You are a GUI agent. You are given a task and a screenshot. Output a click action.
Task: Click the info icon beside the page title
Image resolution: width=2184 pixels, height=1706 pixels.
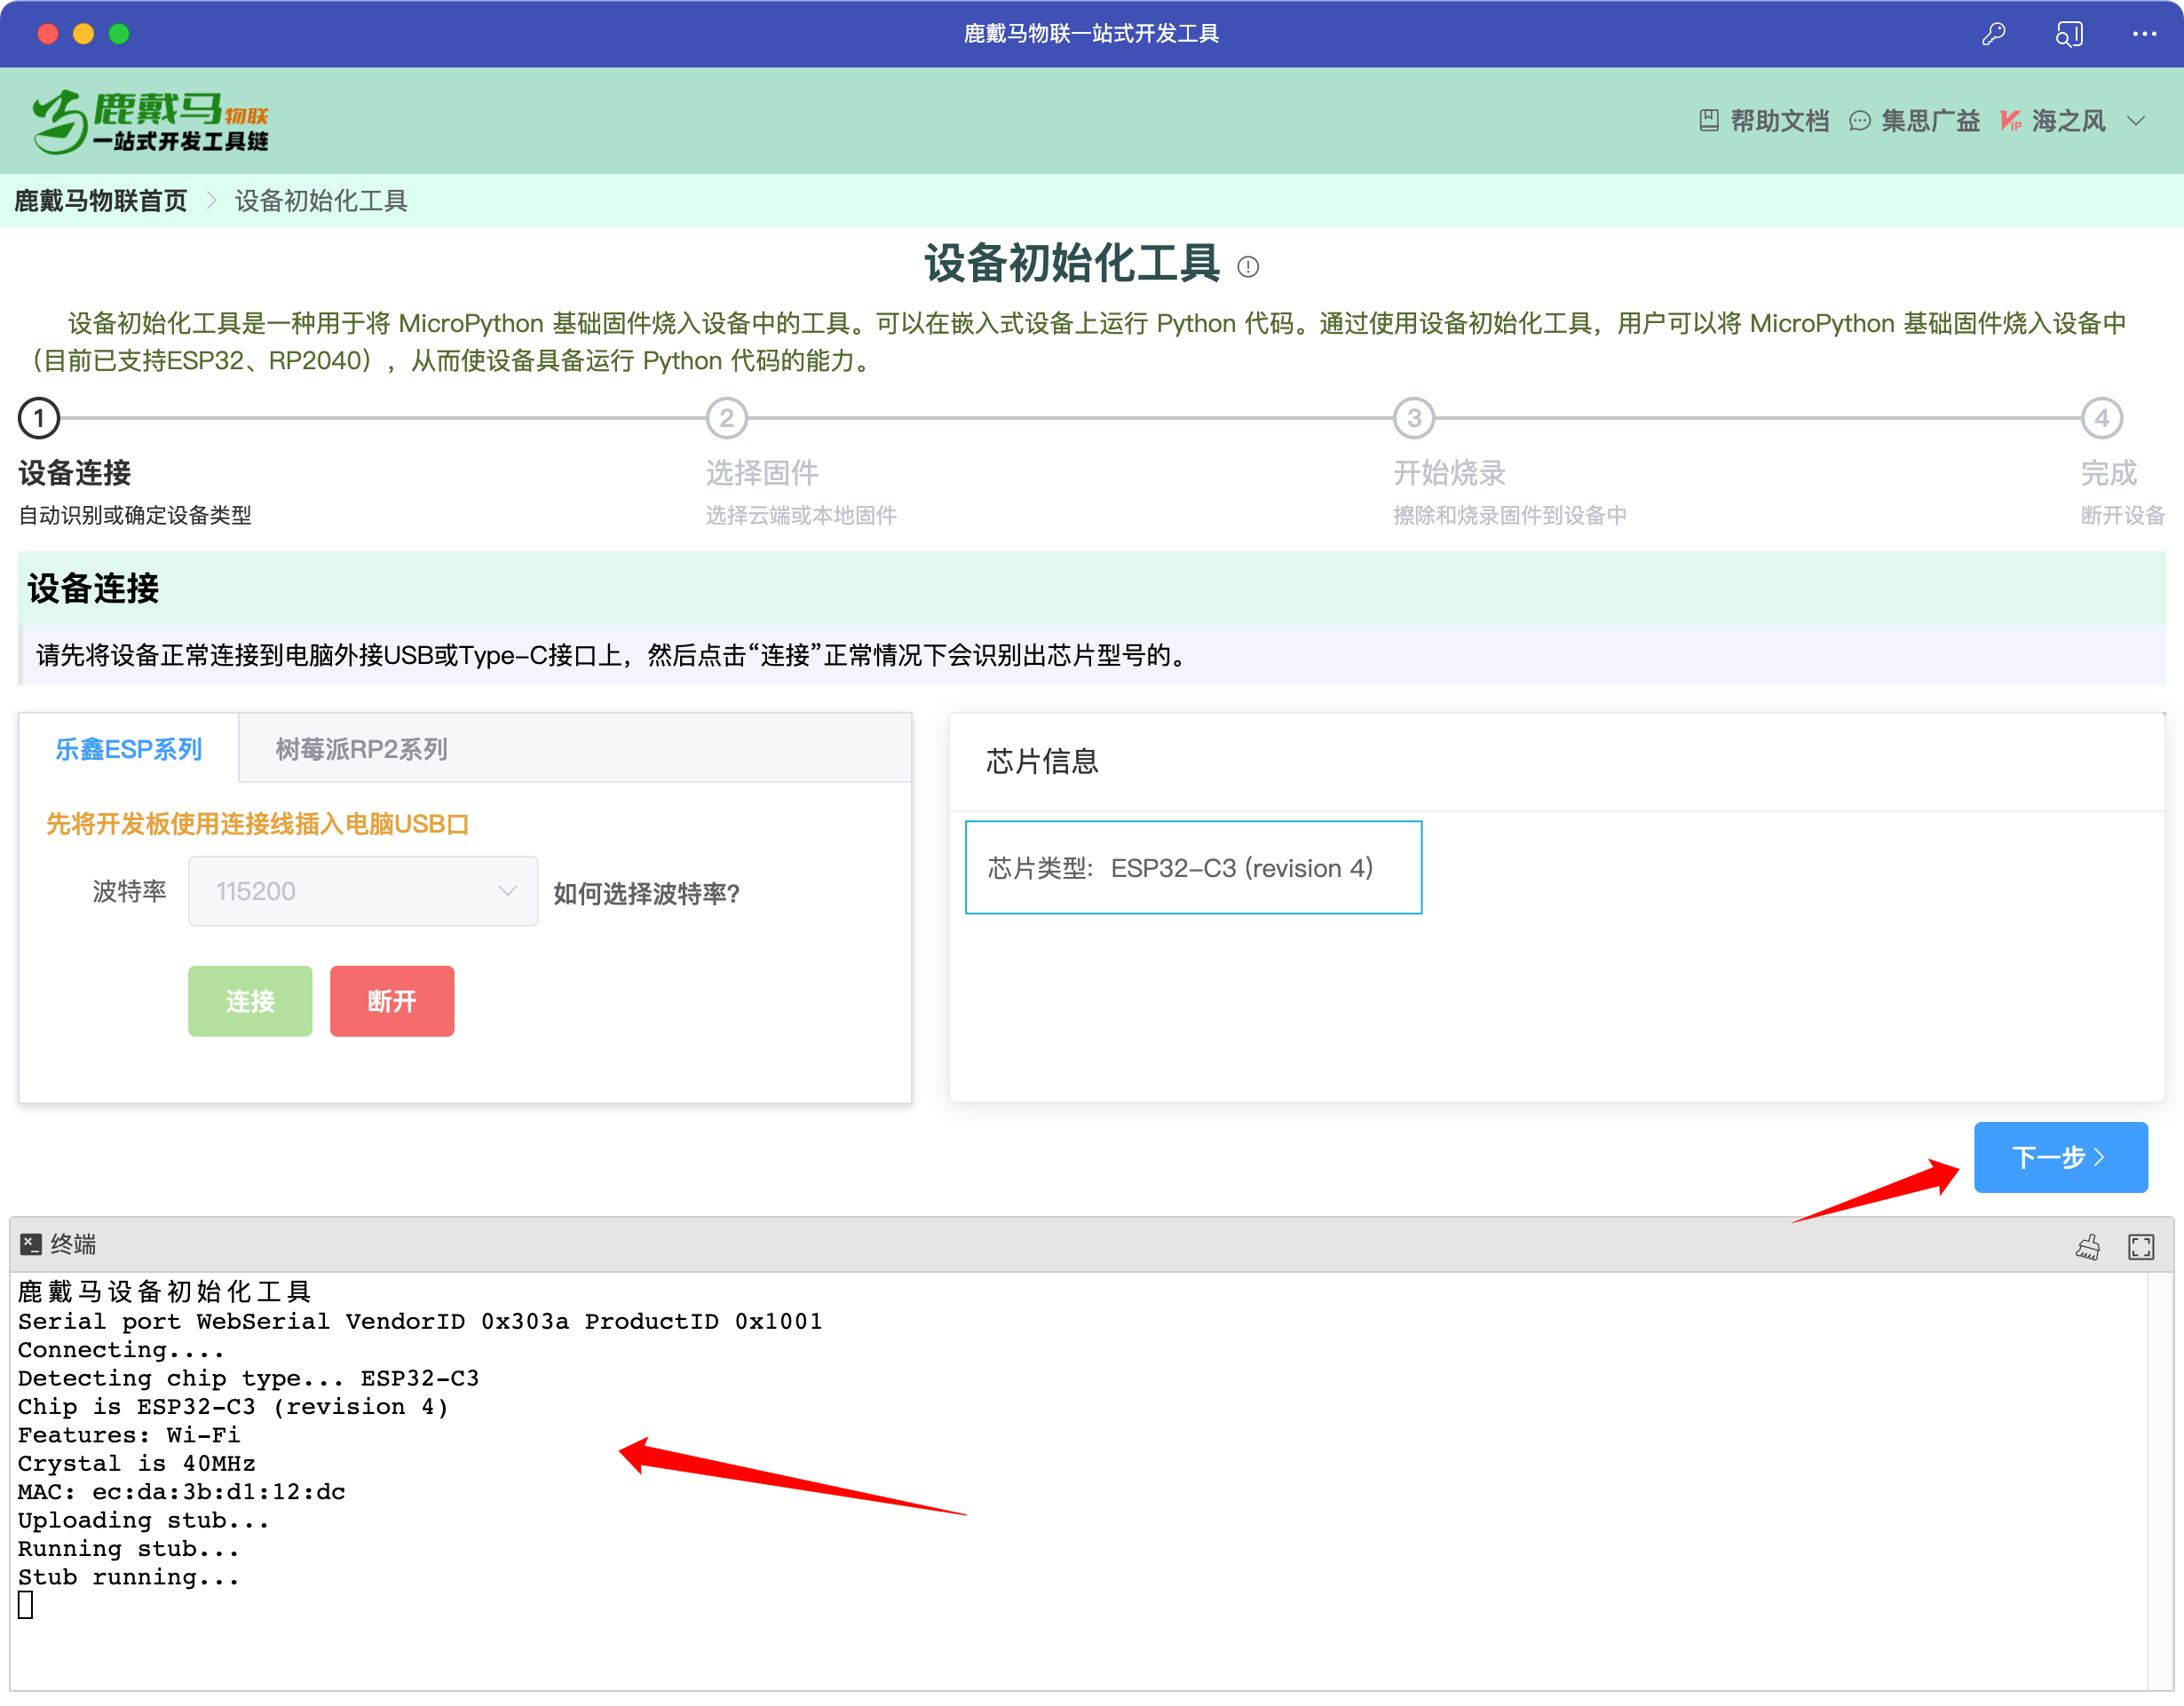tap(1248, 266)
